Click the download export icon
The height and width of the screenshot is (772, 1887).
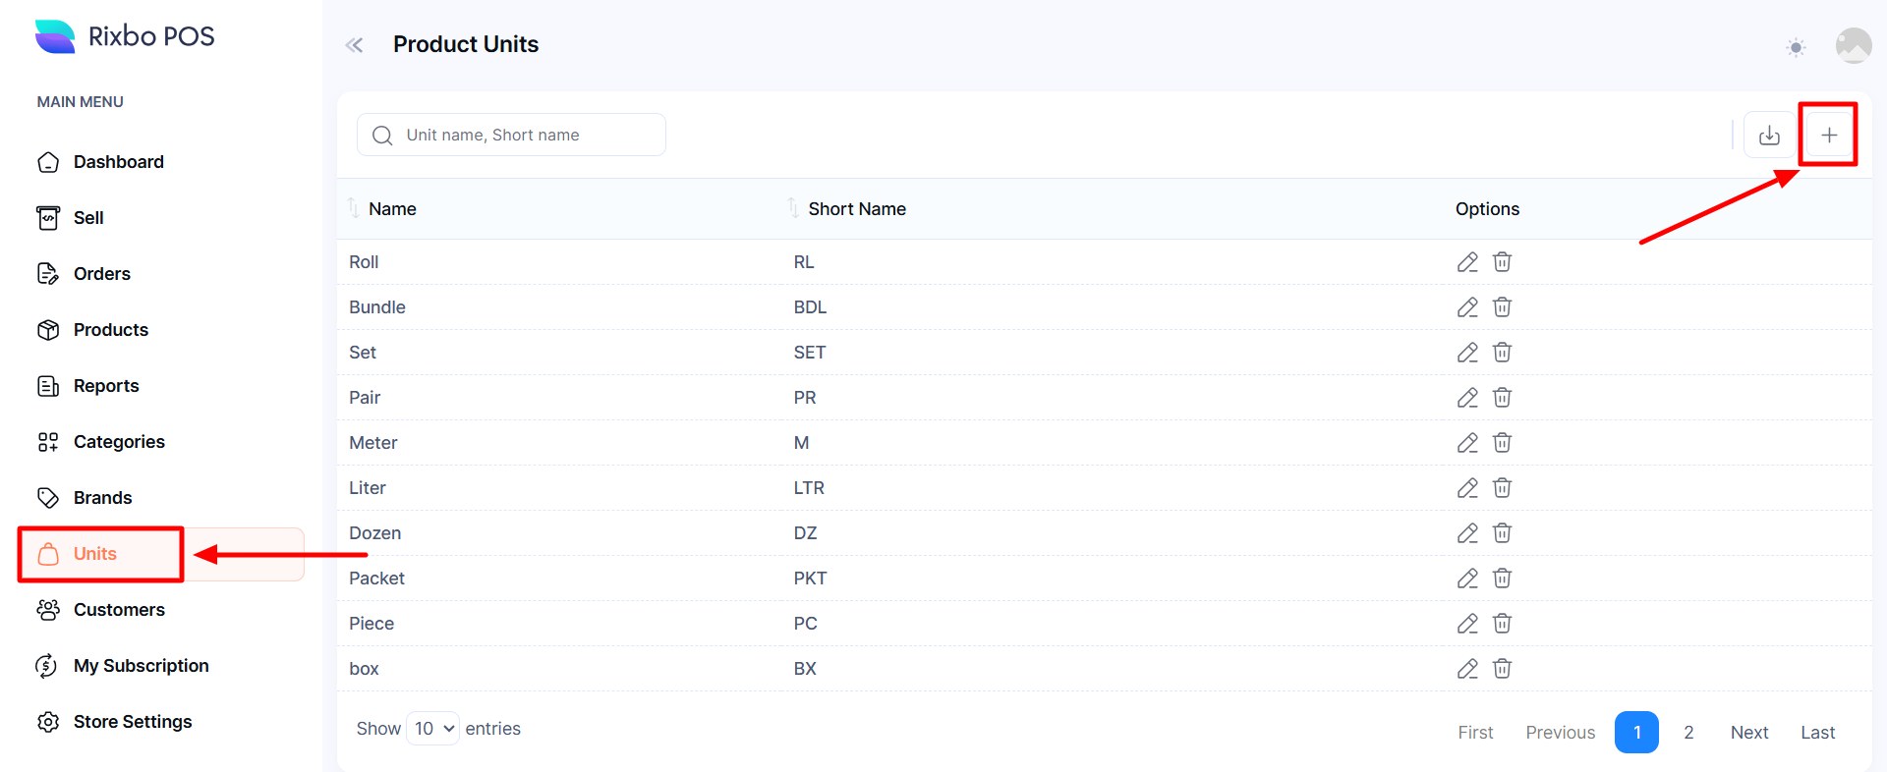click(1769, 136)
